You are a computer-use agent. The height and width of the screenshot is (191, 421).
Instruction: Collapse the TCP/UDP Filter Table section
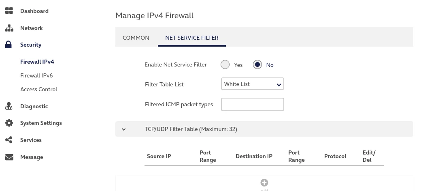coord(124,129)
